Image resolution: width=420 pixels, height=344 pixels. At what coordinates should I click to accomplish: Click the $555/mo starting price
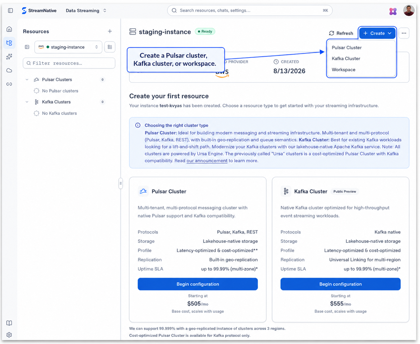[x=340, y=304]
